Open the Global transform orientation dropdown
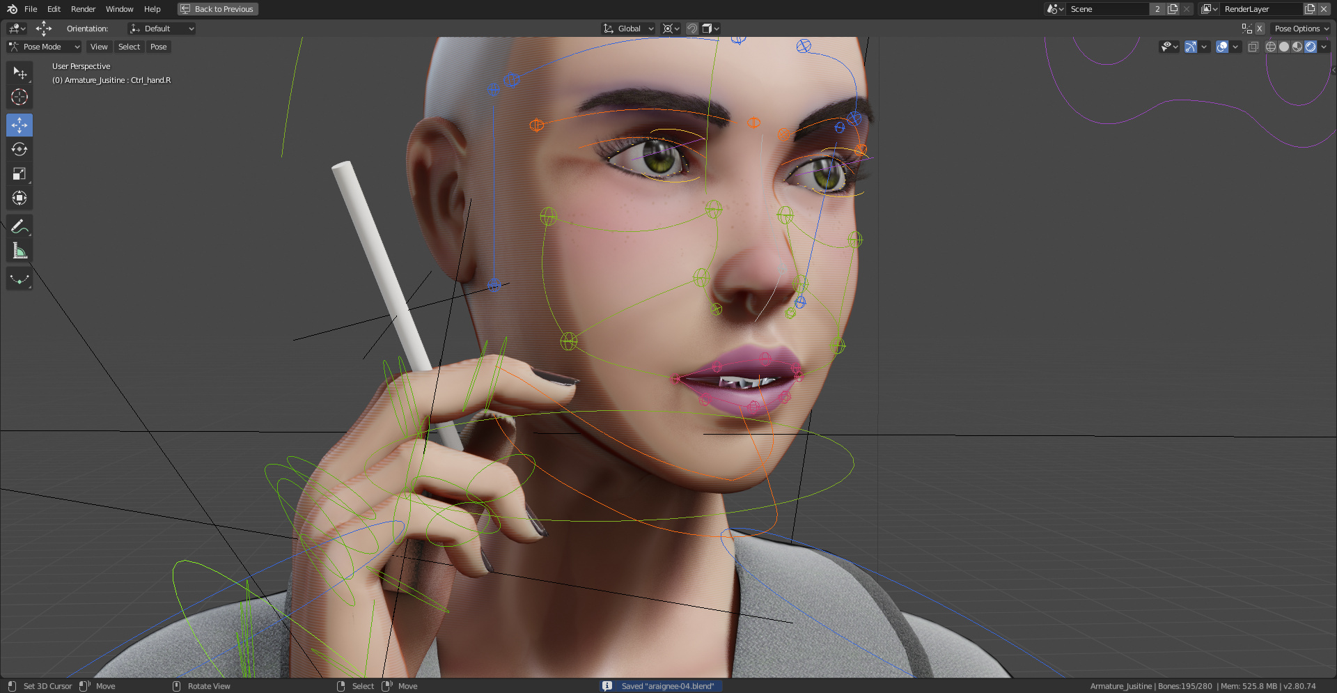Image resolution: width=1337 pixels, height=693 pixels. pyautogui.click(x=629, y=29)
